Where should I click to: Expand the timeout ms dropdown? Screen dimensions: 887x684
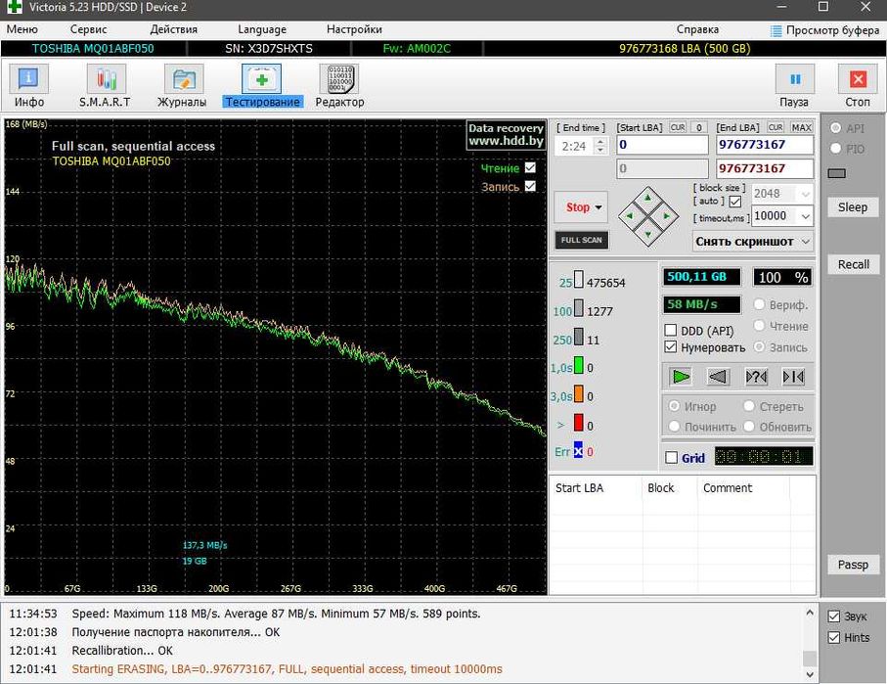(805, 216)
